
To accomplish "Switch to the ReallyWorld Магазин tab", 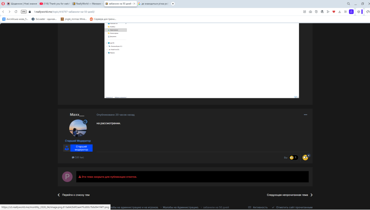I will pos(87,4).
